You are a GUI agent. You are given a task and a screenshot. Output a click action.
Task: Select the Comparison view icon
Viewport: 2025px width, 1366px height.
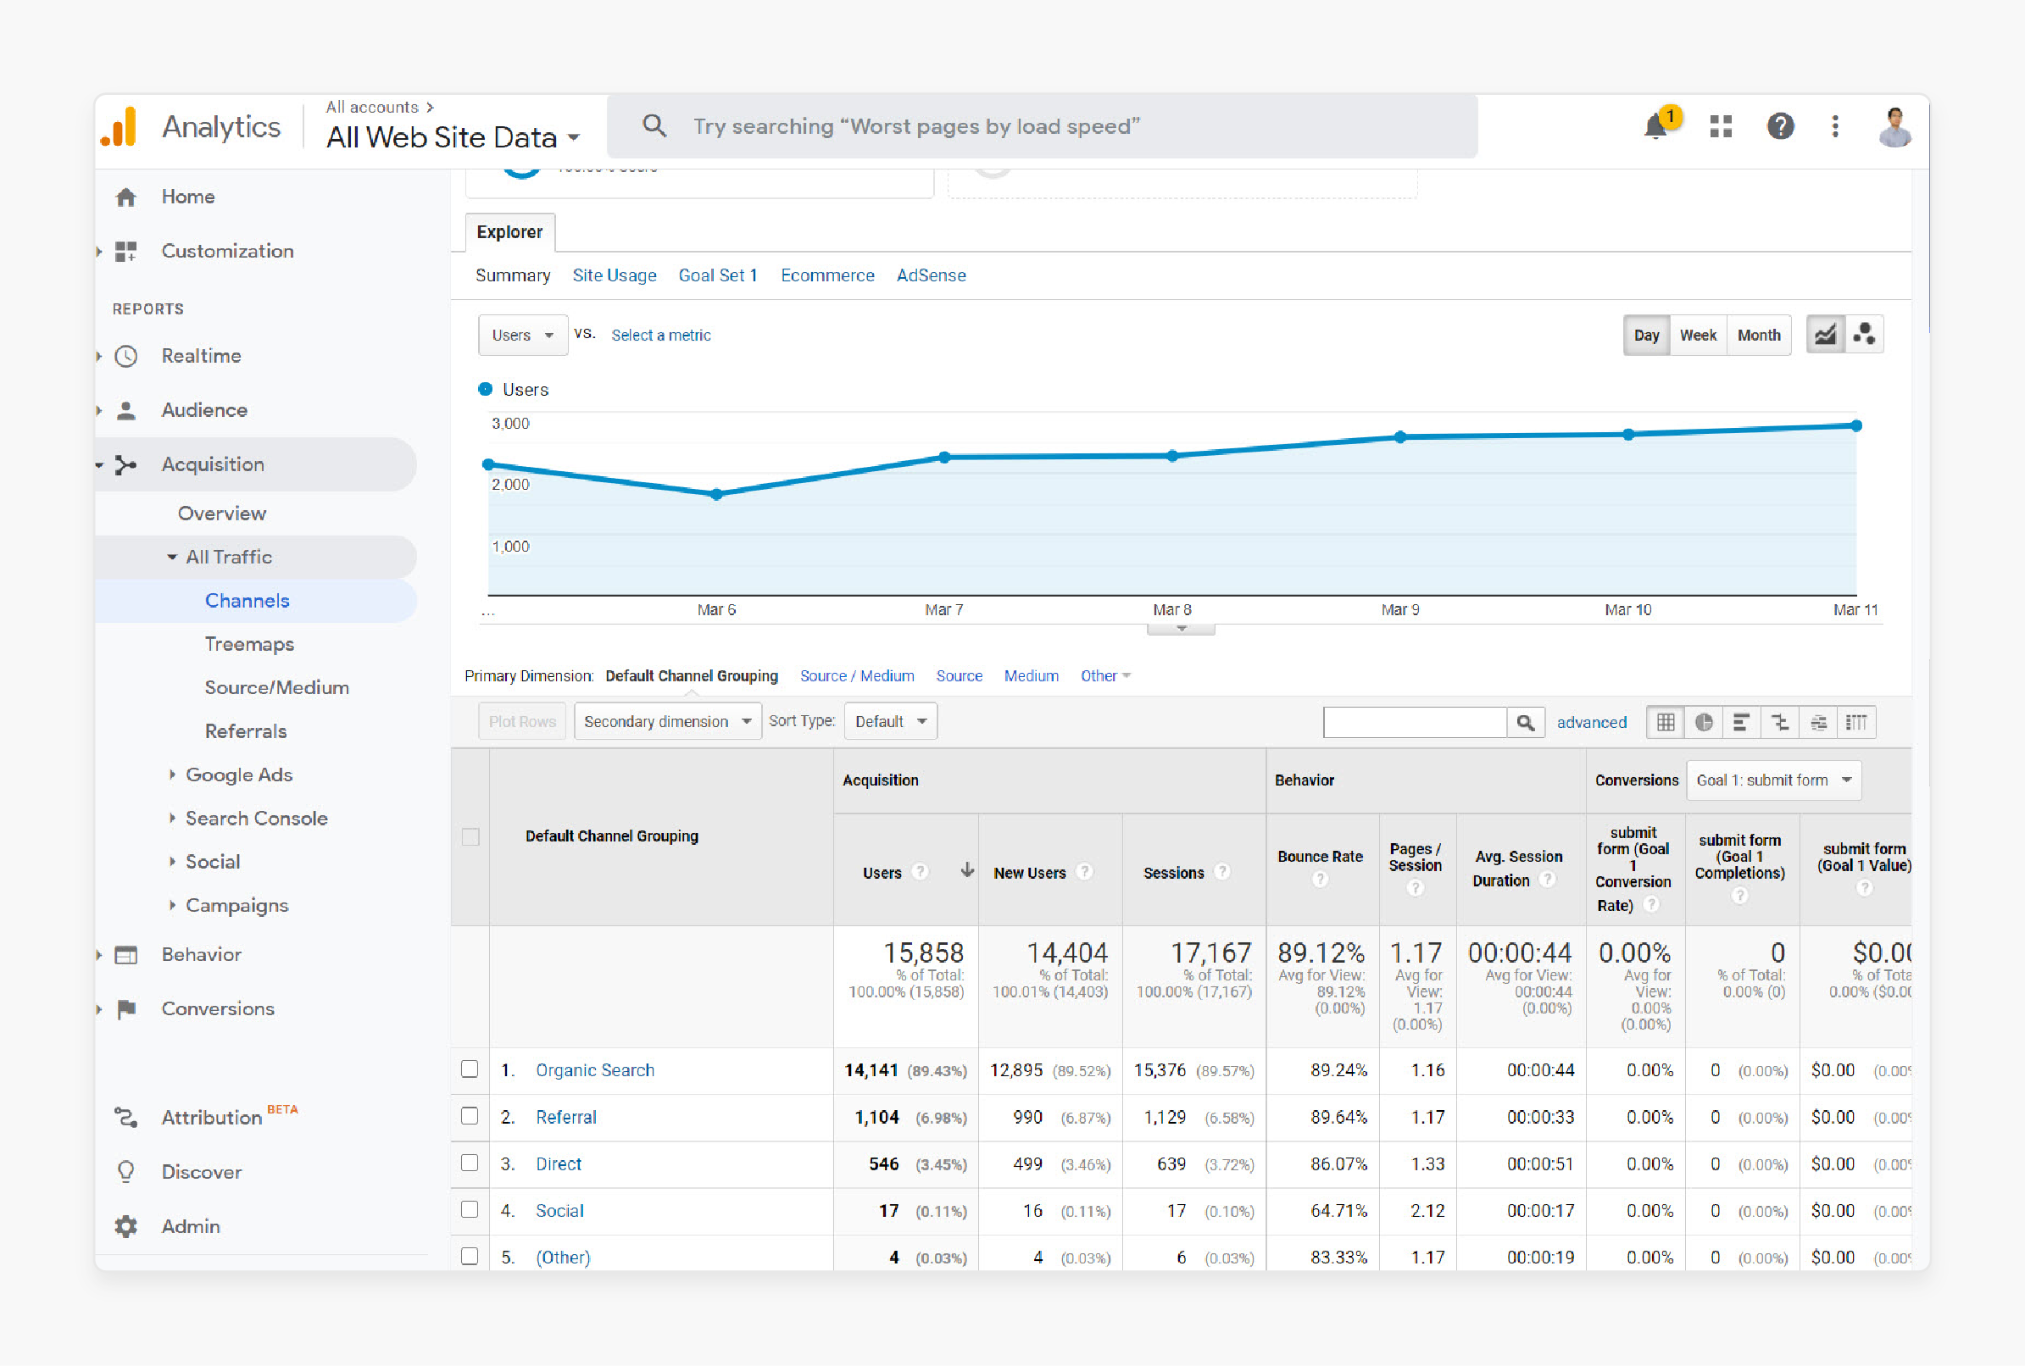1779,722
